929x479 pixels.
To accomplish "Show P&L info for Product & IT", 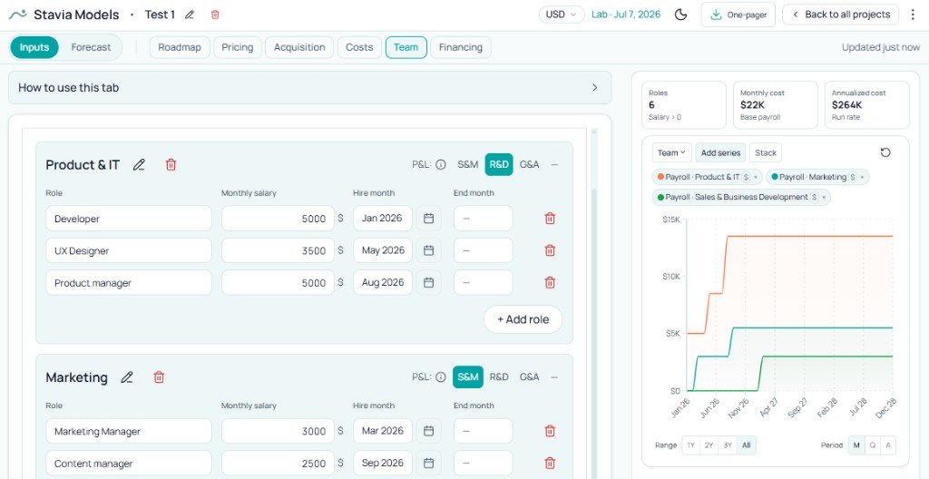I will (x=441, y=165).
